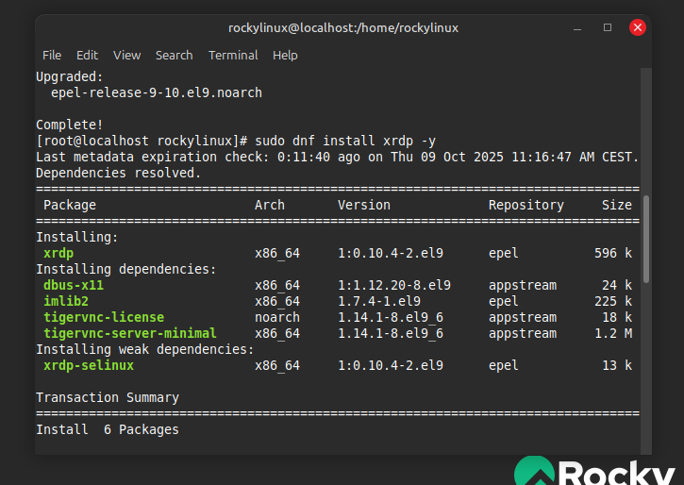This screenshot has height=485, width=684.
Task: Open the File menu
Action: point(52,56)
